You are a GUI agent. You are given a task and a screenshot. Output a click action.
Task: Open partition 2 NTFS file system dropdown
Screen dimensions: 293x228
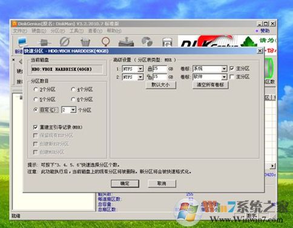pyautogui.click(x=140, y=77)
